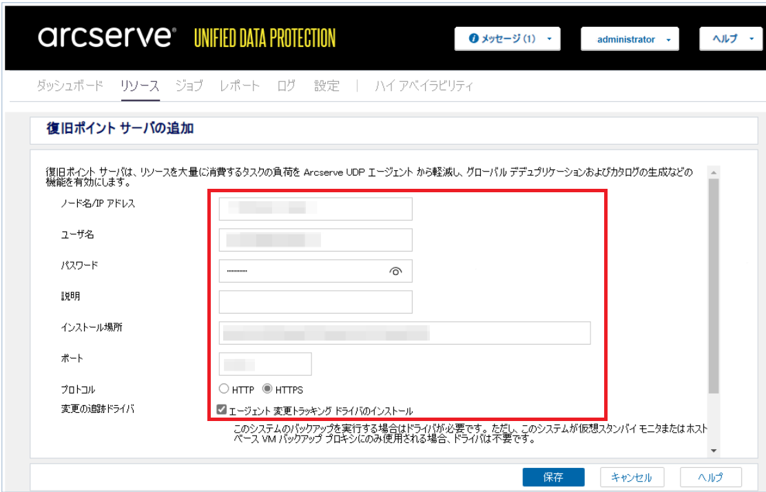Click the 説明 input field
The height and width of the screenshot is (492, 766).
pyautogui.click(x=315, y=302)
